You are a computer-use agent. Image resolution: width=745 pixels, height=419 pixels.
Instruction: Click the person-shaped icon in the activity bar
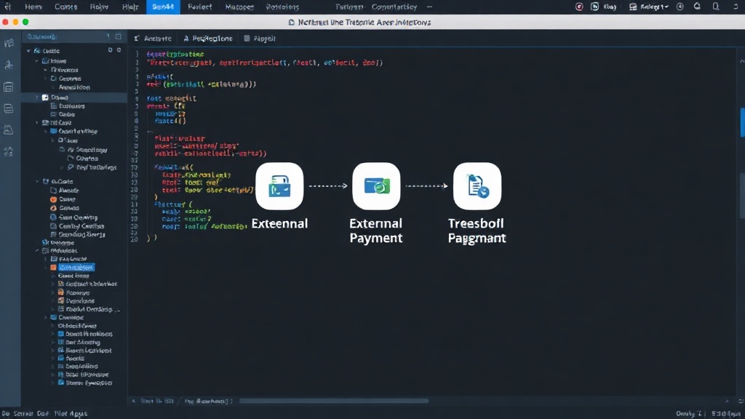coord(9,65)
